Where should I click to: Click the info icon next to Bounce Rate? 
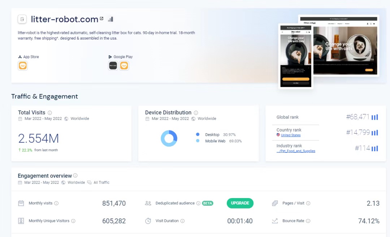308,221
